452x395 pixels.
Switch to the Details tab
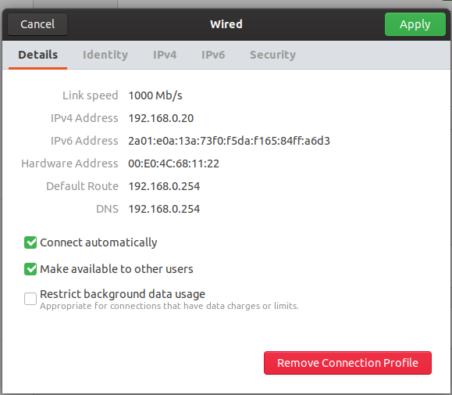pyautogui.click(x=37, y=55)
